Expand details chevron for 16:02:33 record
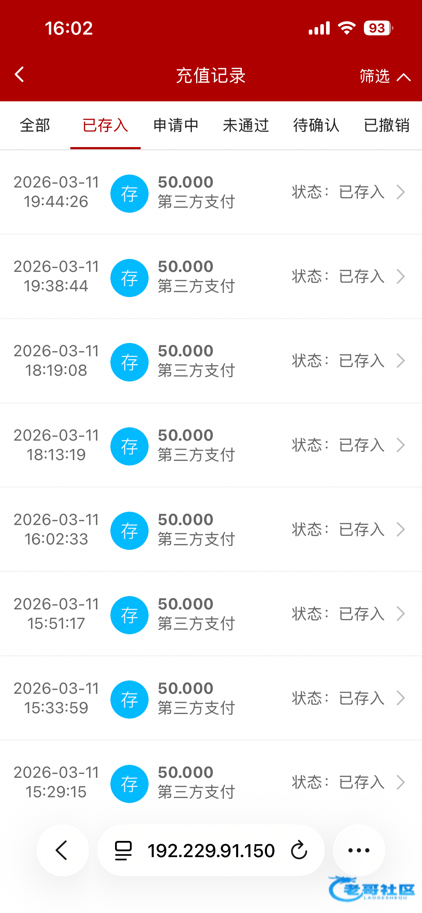The image size is (422, 913). click(x=400, y=530)
